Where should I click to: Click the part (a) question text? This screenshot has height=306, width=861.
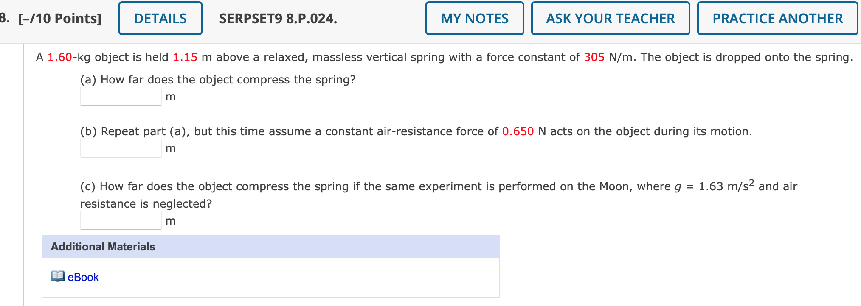pos(217,79)
